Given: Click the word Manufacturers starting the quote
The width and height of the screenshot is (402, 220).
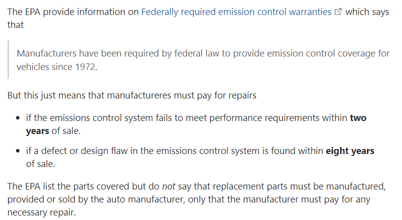Looking at the screenshot, I should [46, 53].
